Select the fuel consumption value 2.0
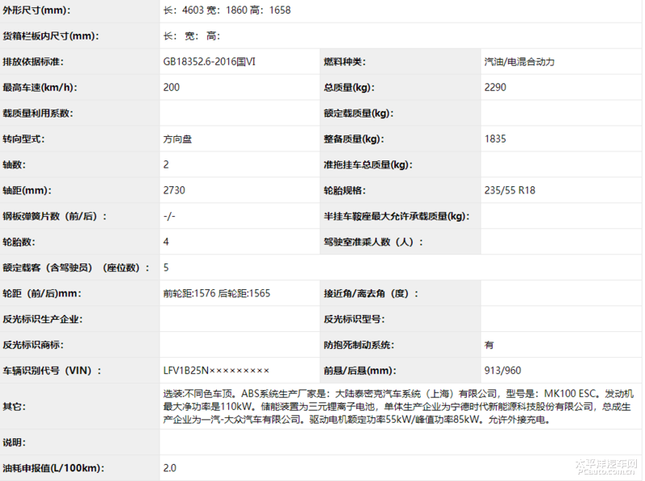Image resolution: width=645 pixels, height=481 pixels. click(x=169, y=468)
